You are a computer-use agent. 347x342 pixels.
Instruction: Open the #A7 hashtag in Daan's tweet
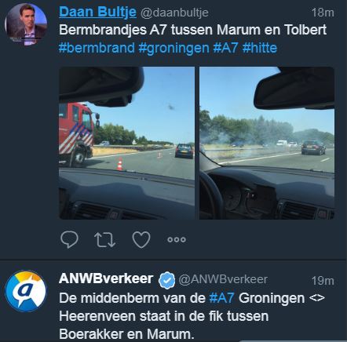pos(225,48)
